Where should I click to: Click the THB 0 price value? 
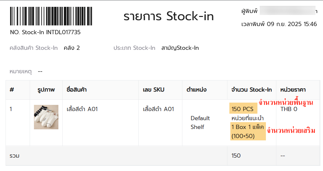click(x=289, y=109)
